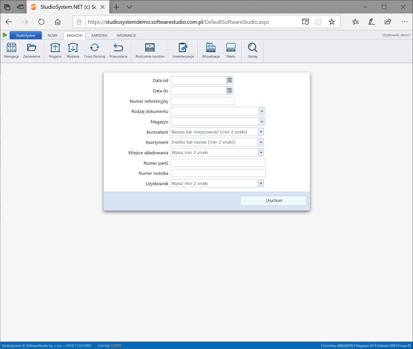
Task: Open browser settings ellipsis menu
Action: (404, 22)
